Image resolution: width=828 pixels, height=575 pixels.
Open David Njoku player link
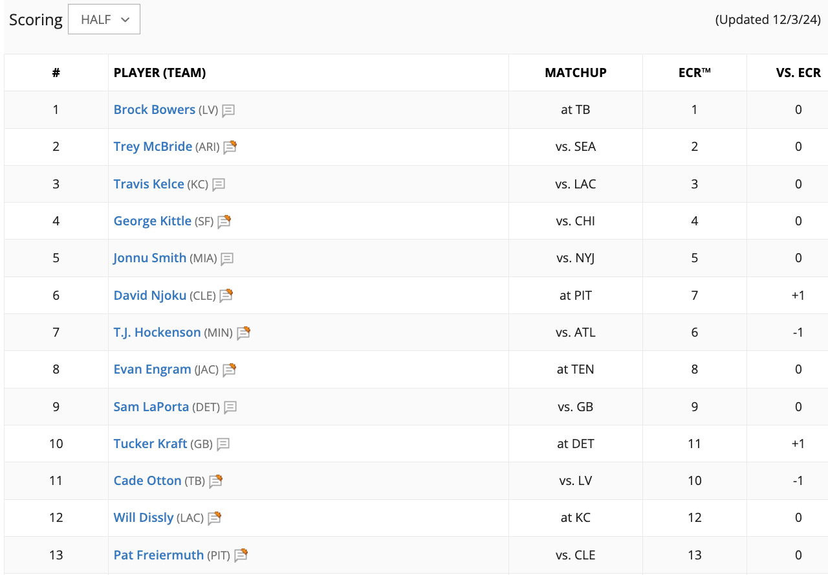[x=150, y=295]
